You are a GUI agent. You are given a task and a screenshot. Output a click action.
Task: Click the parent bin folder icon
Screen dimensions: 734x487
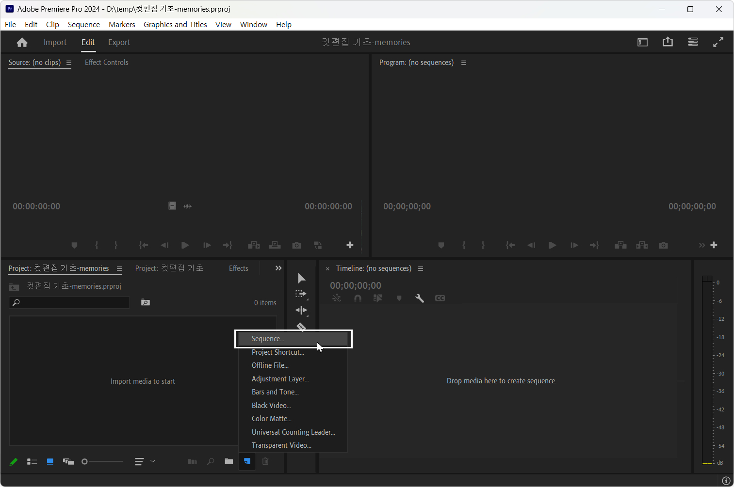(14, 287)
